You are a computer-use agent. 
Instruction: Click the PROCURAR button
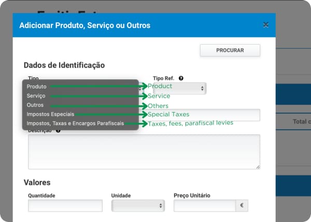[x=230, y=50]
